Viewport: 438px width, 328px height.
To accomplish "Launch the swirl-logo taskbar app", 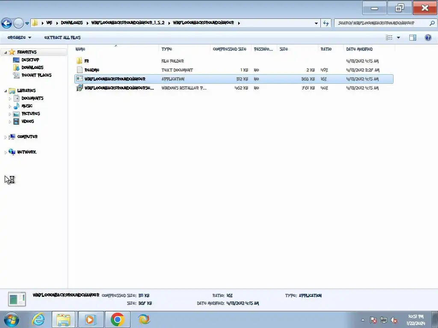I will tap(144, 319).
